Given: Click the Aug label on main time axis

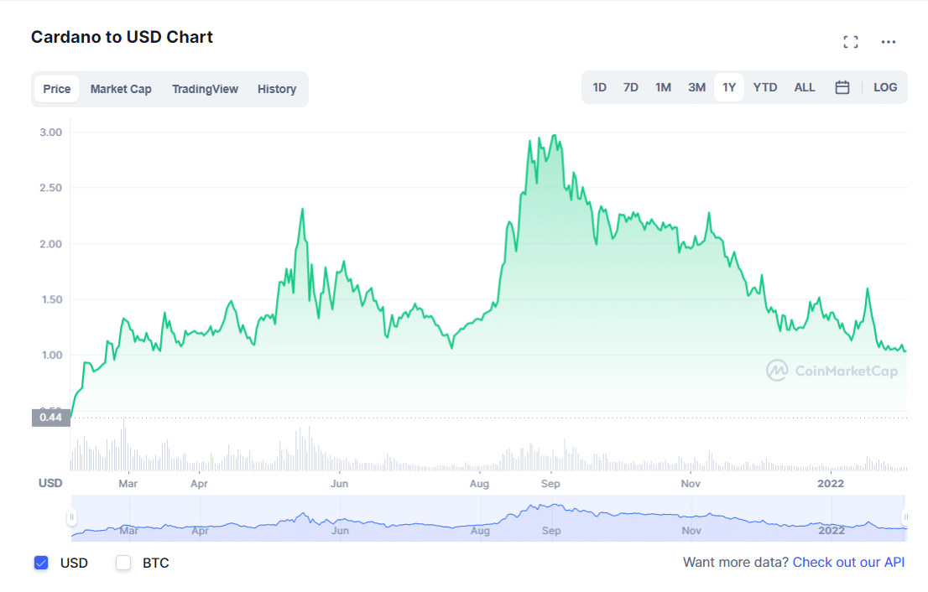Looking at the screenshot, I should coord(479,484).
